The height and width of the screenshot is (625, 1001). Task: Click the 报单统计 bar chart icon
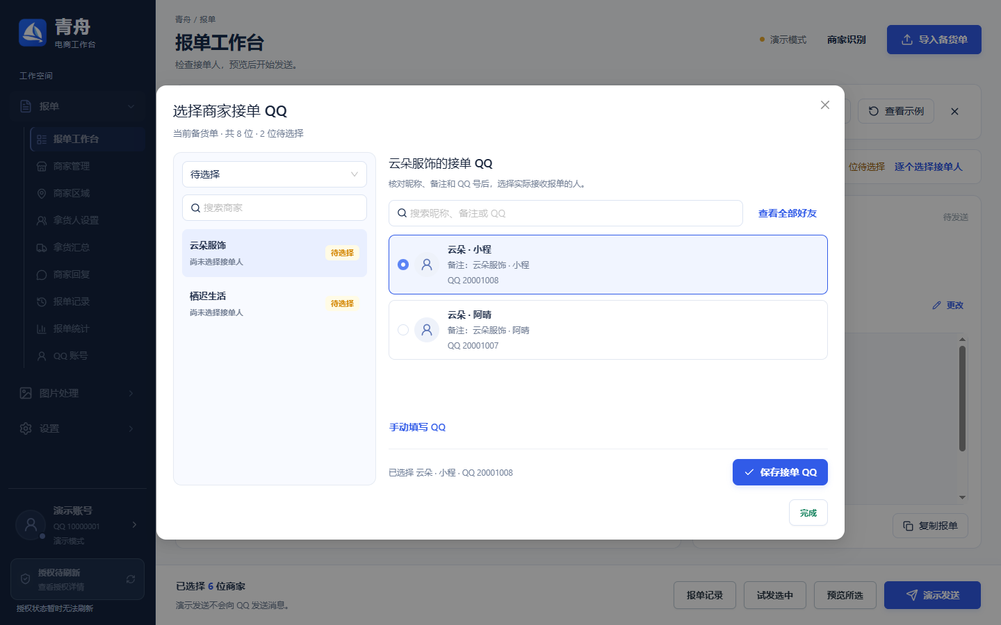(x=42, y=328)
